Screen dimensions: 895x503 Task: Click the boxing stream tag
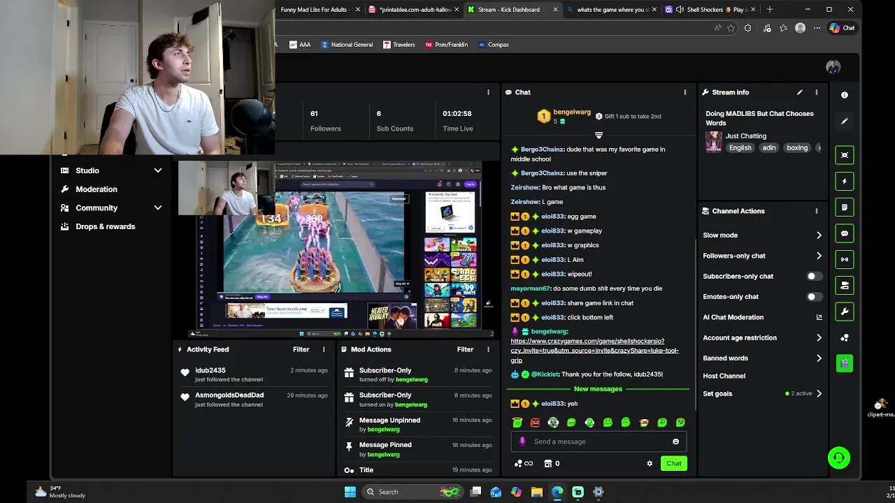click(797, 148)
